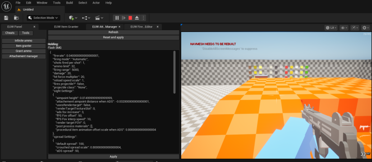Save the current level with the floppy disk icon
Screen dimensions: 372x162
[6, 18]
